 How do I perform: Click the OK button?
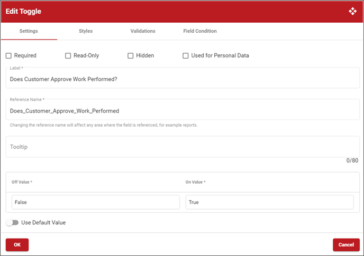tap(17, 244)
